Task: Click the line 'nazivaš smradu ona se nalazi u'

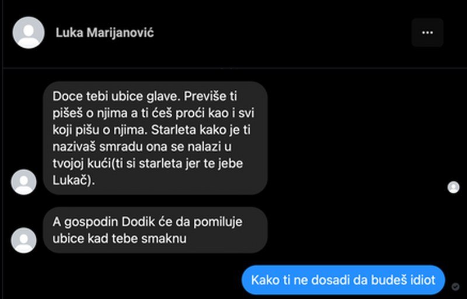Action: tap(142, 147)
